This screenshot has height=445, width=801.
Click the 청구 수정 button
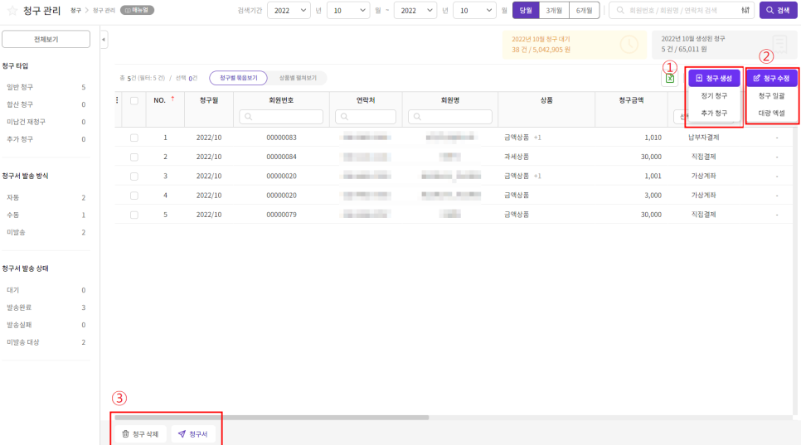coord(771,78)
